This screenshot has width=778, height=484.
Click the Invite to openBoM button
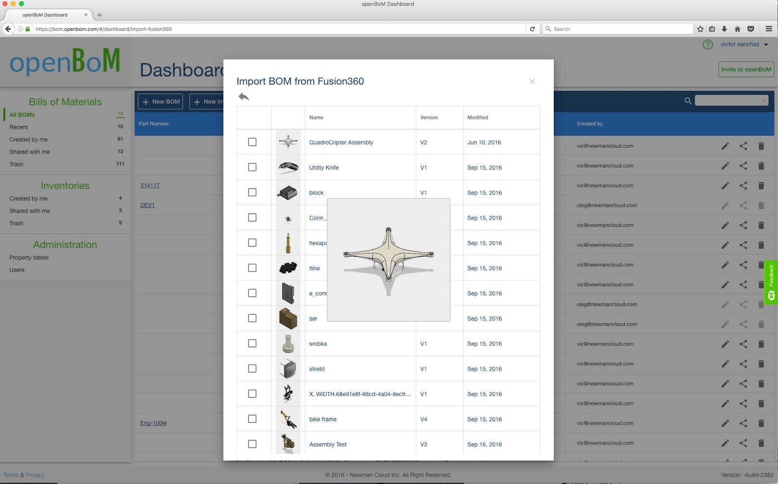746,69
